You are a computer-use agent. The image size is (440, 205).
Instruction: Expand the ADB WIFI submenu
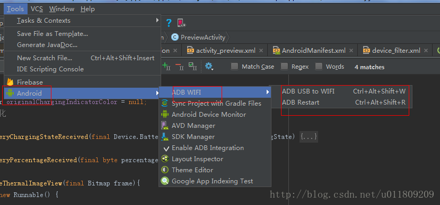point(215,92)
